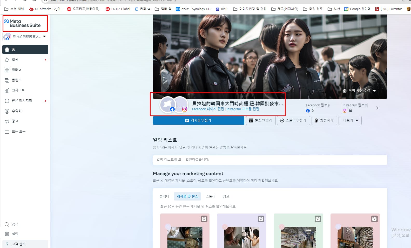Open the 수익화 dollar icon
The image size is (411, 248).
pyautogui.click(x=7, y=111)
